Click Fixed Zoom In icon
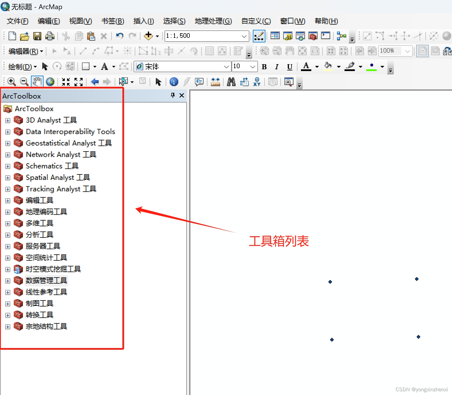Screen dimensions: 452x395 [66, 82]
